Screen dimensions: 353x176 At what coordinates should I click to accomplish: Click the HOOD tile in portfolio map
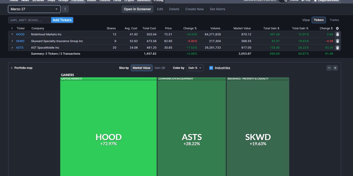(x=109, y=128)
